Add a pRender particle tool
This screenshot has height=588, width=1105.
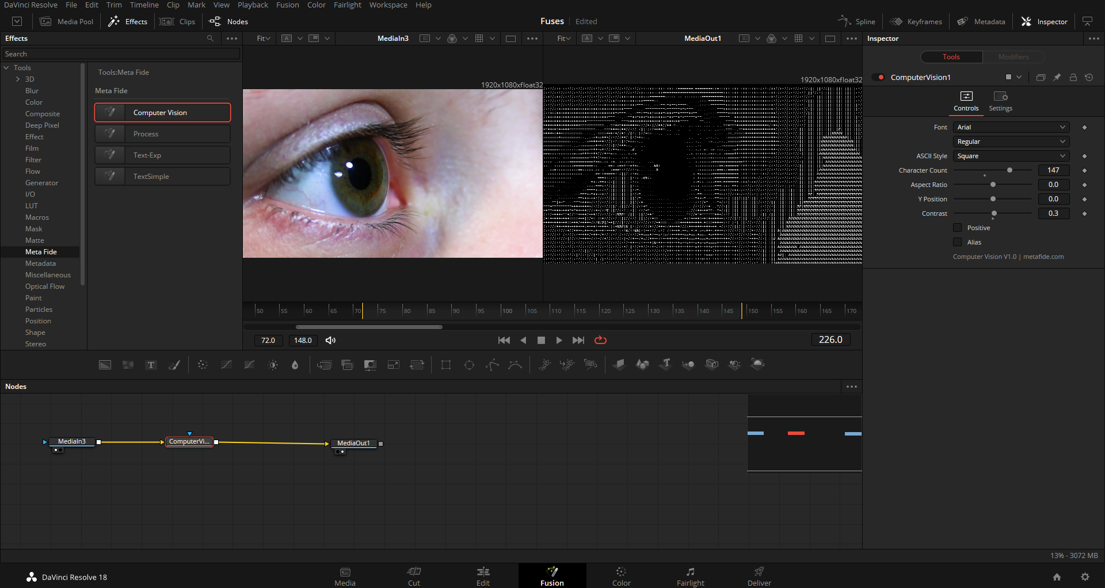tap(590, 364)
